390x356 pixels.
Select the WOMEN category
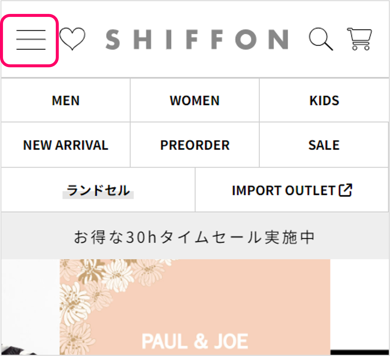click(x=195, y=100)
